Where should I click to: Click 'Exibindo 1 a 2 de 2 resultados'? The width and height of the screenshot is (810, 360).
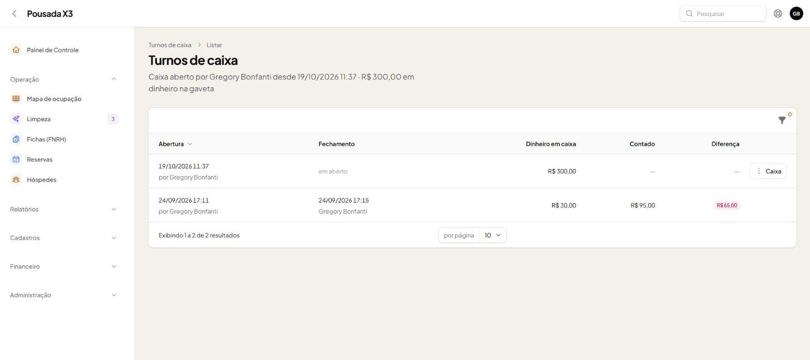click(199, 235)
